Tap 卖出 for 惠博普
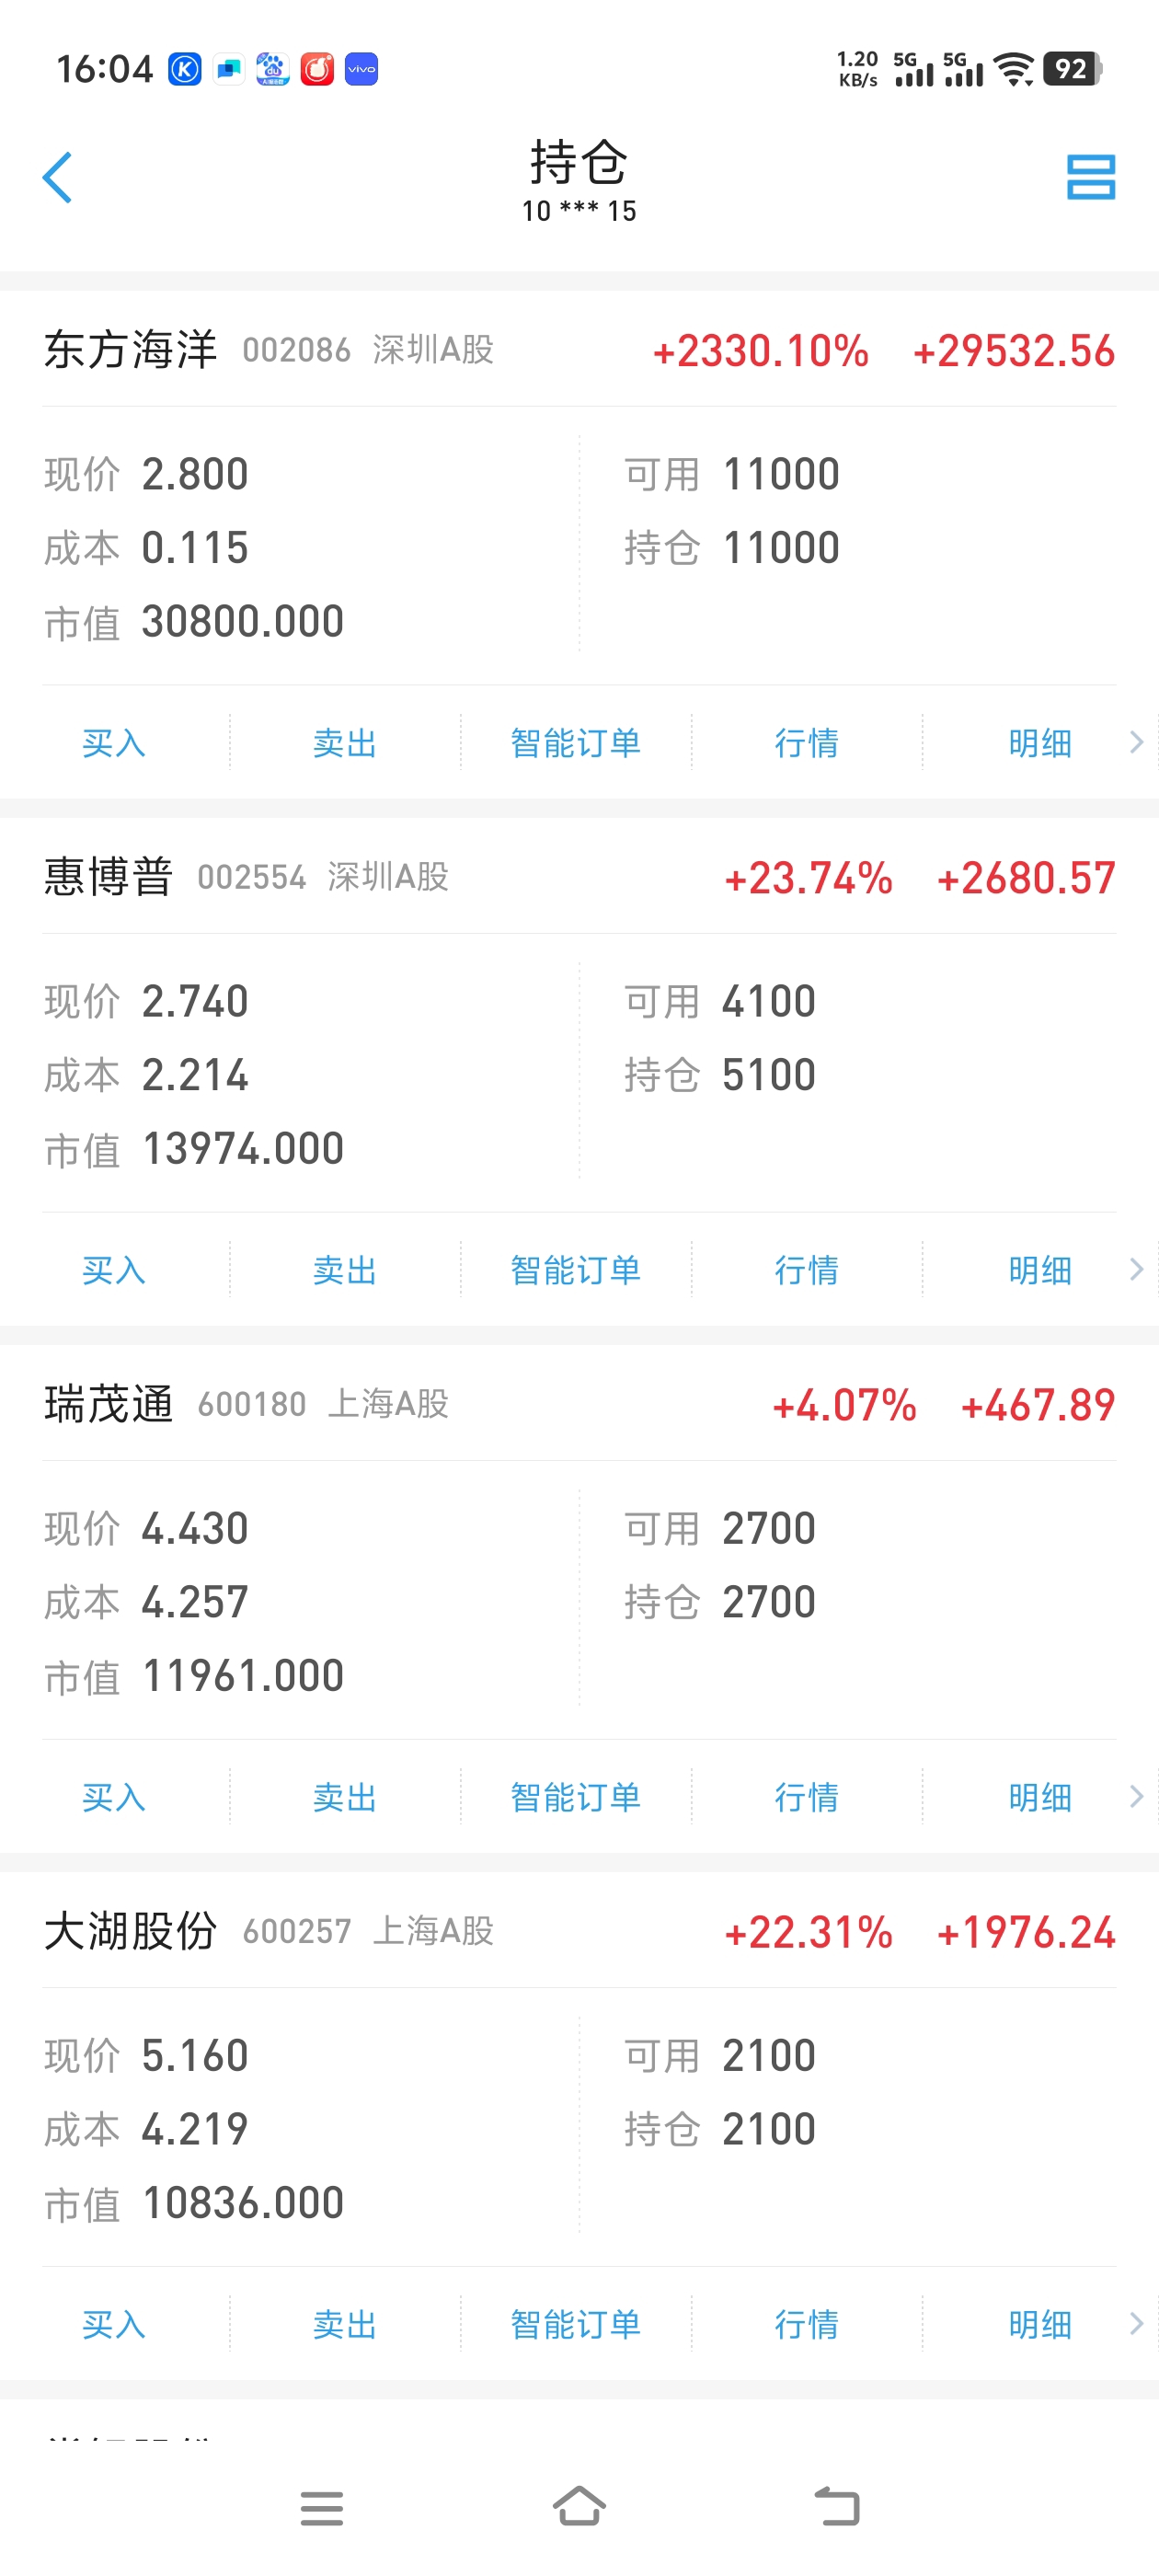 point(345,1270)
